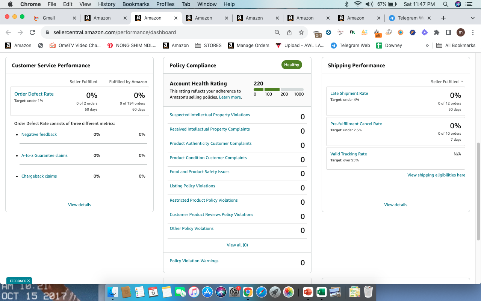Close the Telegram Web tab
Screen dimensions: 481x301
(x=430, y=18)
